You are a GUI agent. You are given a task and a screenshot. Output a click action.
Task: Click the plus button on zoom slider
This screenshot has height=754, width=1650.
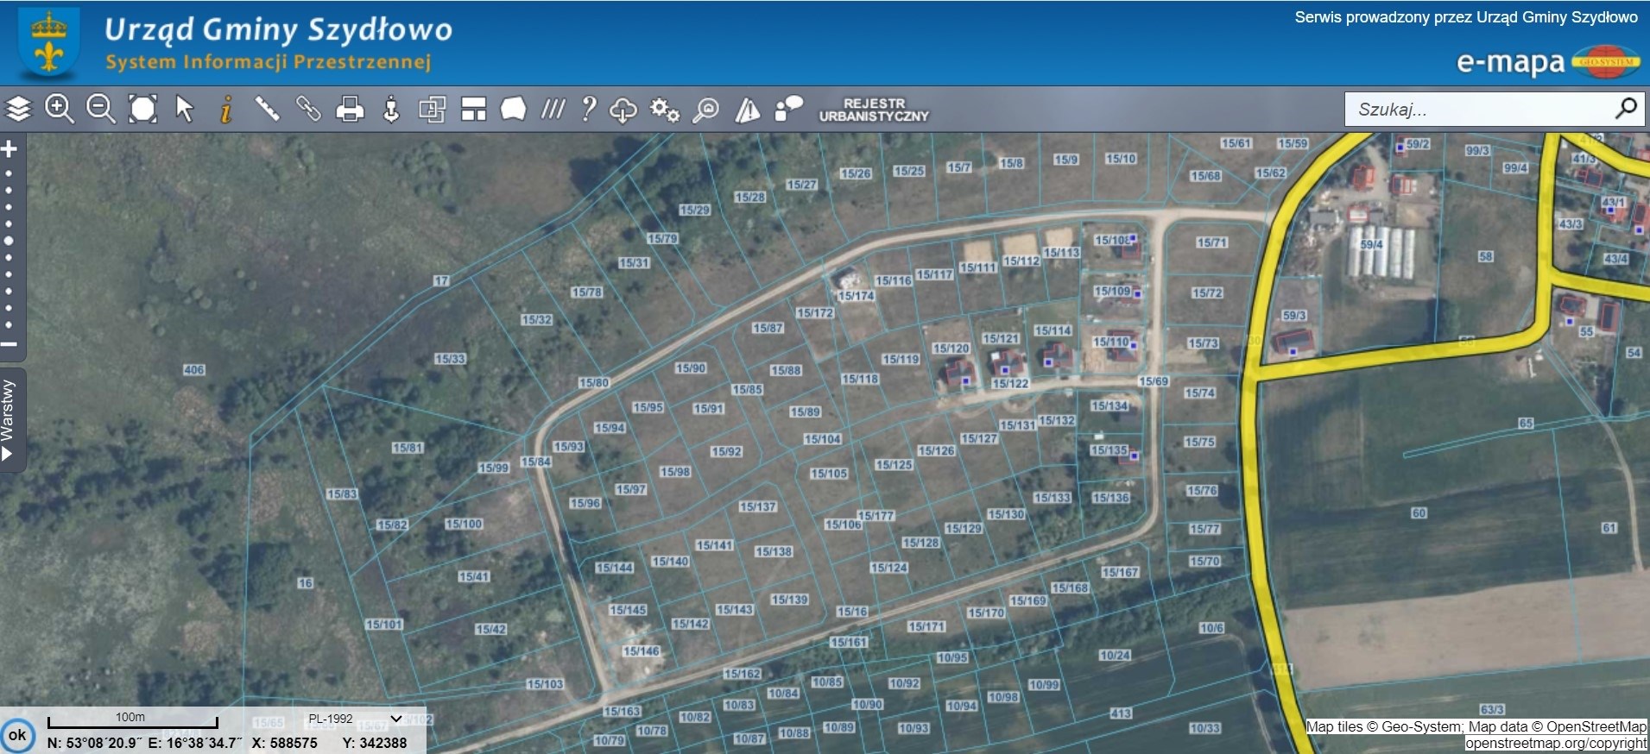(x=9, y=149)
